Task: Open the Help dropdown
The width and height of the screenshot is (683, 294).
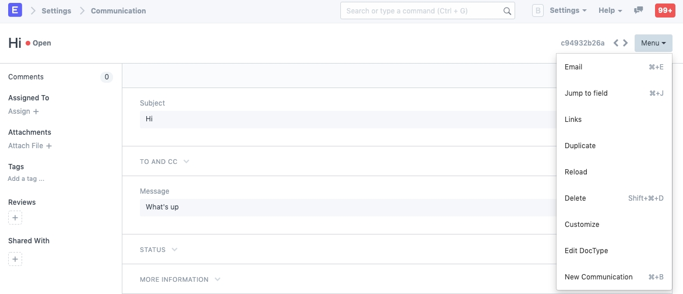Action: click(x=610, y=10)
